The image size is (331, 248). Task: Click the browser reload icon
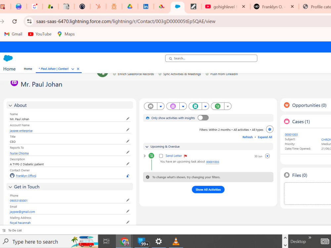coord(14,21)
